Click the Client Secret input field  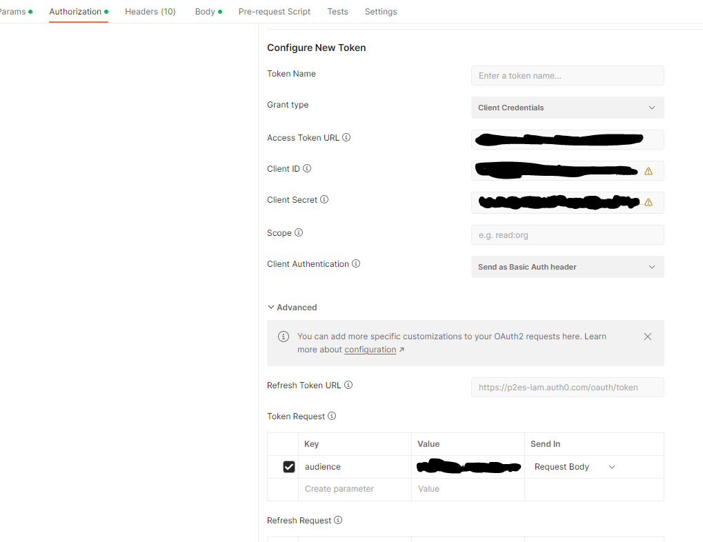(568, 203)
